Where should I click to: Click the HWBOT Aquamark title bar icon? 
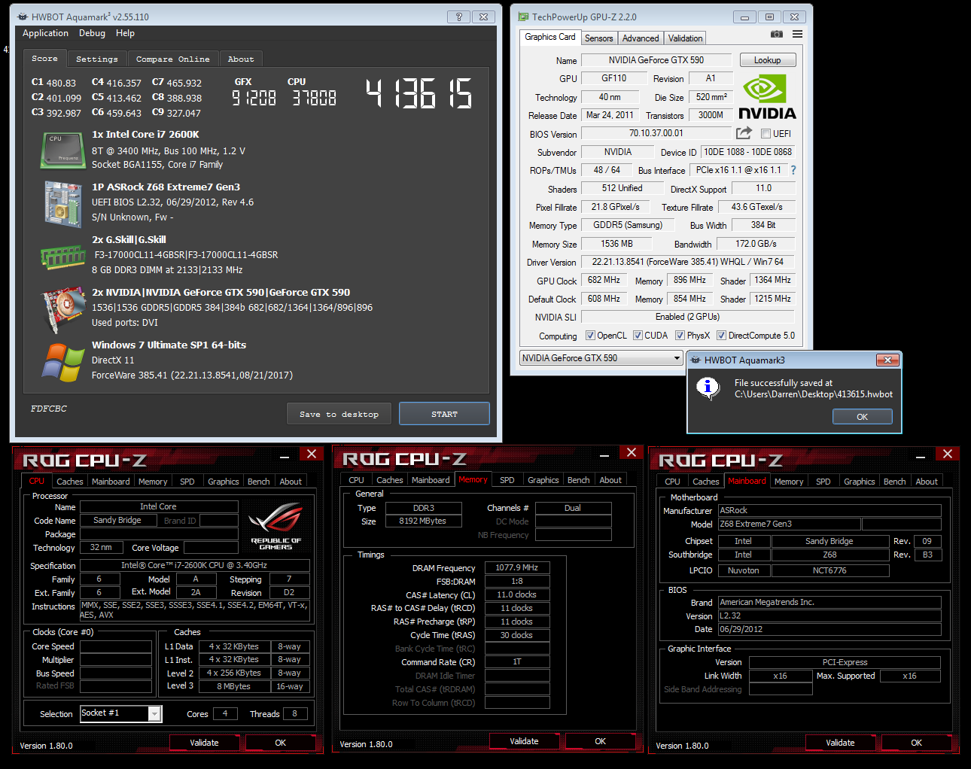23,17
